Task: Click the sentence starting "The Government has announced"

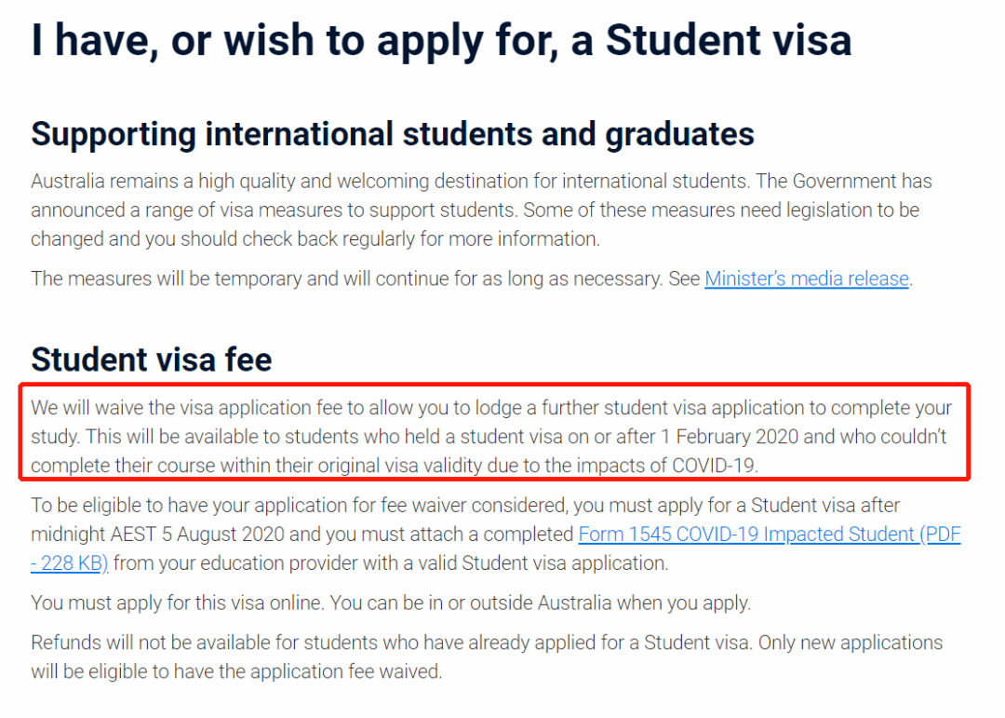Action: (481, 196)
